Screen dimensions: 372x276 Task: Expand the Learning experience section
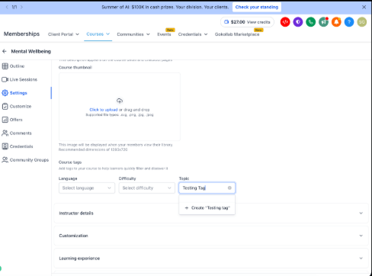click(211, 258)
